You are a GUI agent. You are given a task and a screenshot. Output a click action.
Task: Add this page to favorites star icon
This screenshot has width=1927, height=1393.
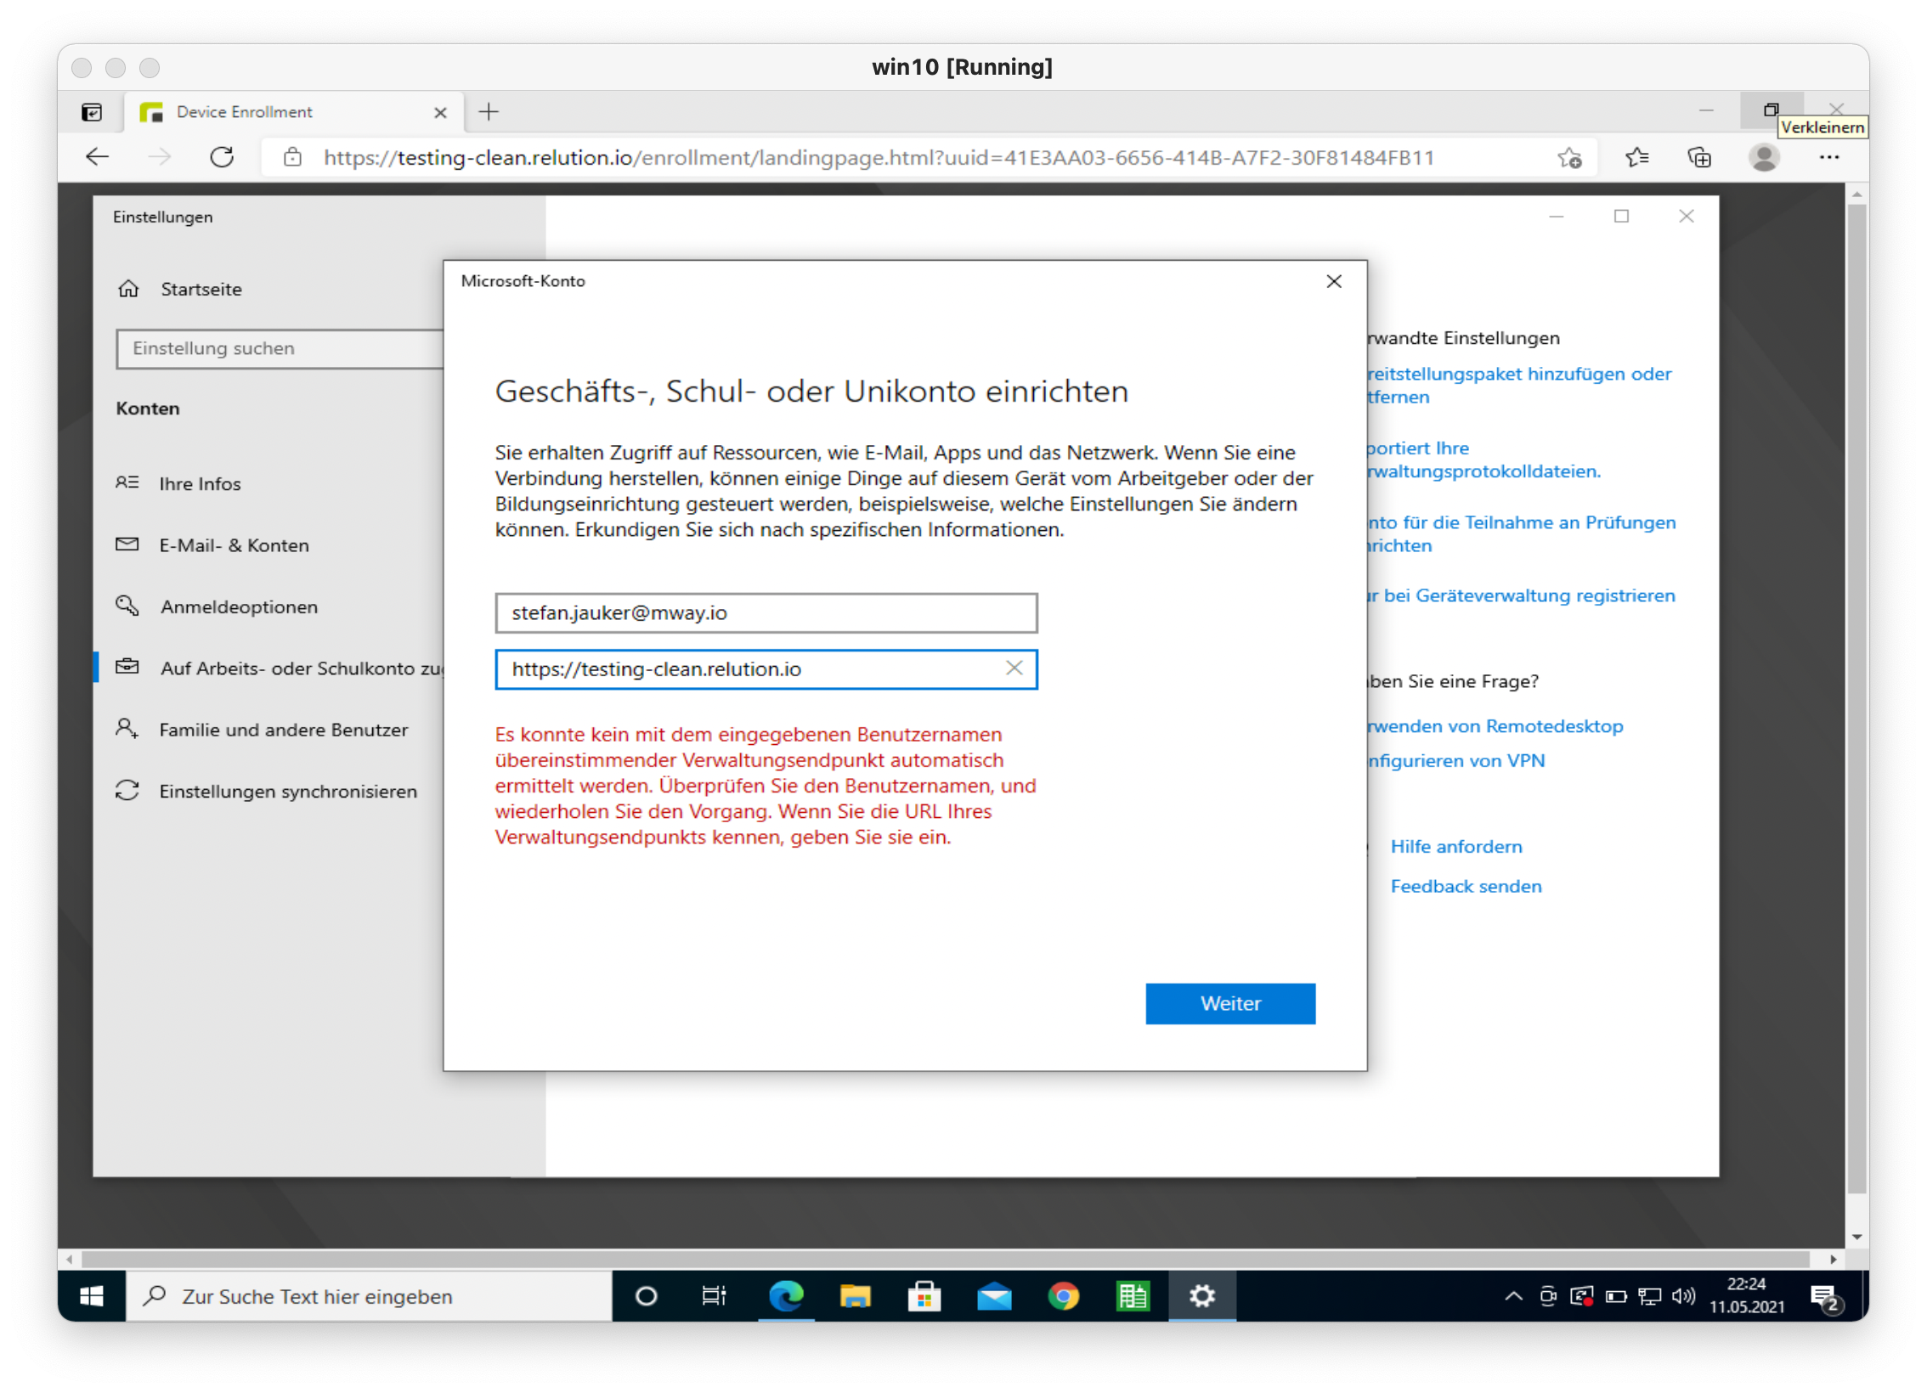point(1568,157)
